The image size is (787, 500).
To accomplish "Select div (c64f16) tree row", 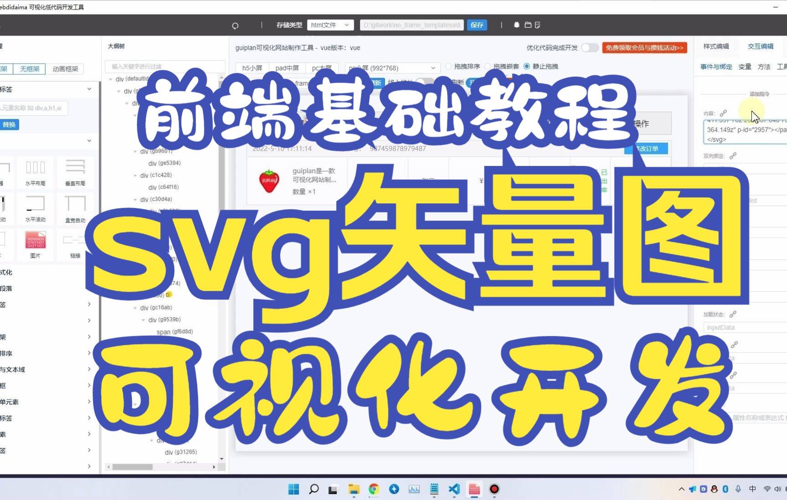I will point(163,187).
